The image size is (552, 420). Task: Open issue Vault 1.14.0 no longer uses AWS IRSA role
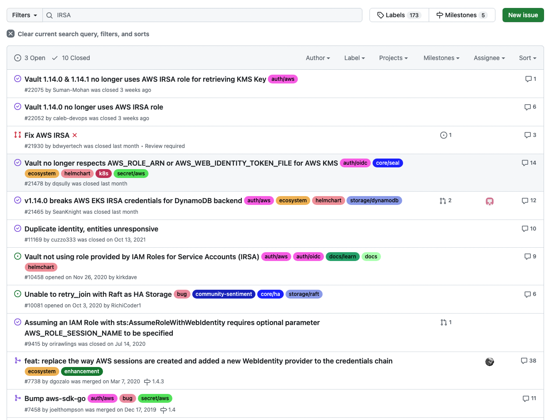[94, 107]
